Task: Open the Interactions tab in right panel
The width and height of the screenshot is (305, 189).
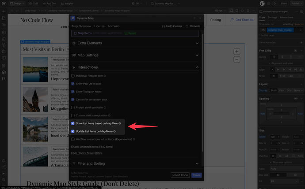Action: 286,18
